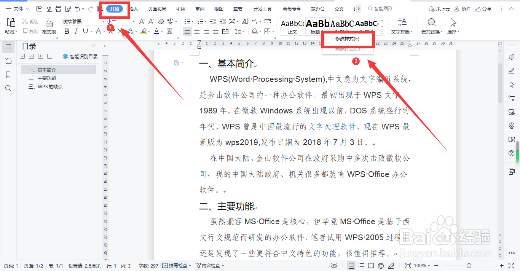Viewport: 520px width, 271px height.
Task: Expand all outline levels with plus box
Action: (x=40, y=56)
